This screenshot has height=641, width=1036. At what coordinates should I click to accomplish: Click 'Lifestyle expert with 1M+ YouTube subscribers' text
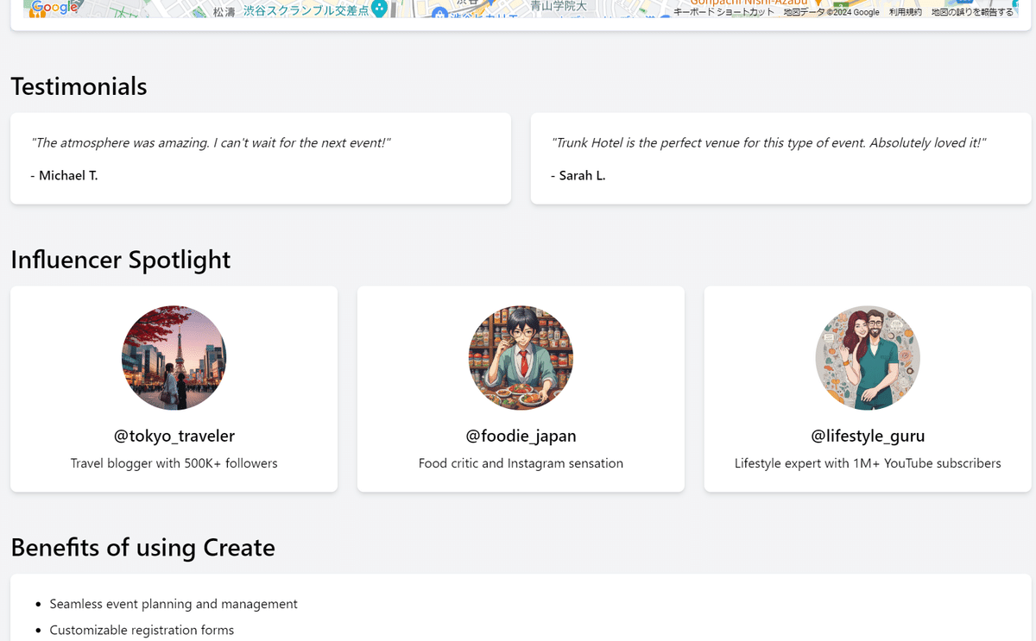coord(868,463)
